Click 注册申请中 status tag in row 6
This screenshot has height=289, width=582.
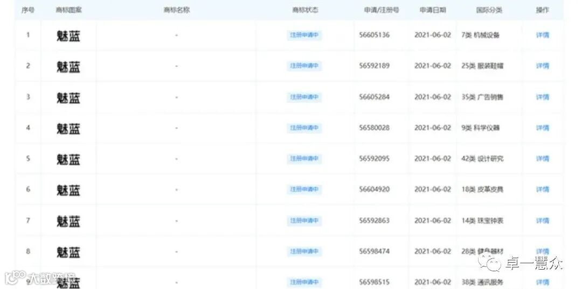pos(304,189)
